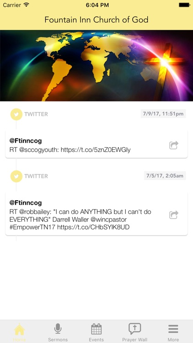
Task: Open the t.co/5znZ0EWGly tweet card
Action: point(96,144)
